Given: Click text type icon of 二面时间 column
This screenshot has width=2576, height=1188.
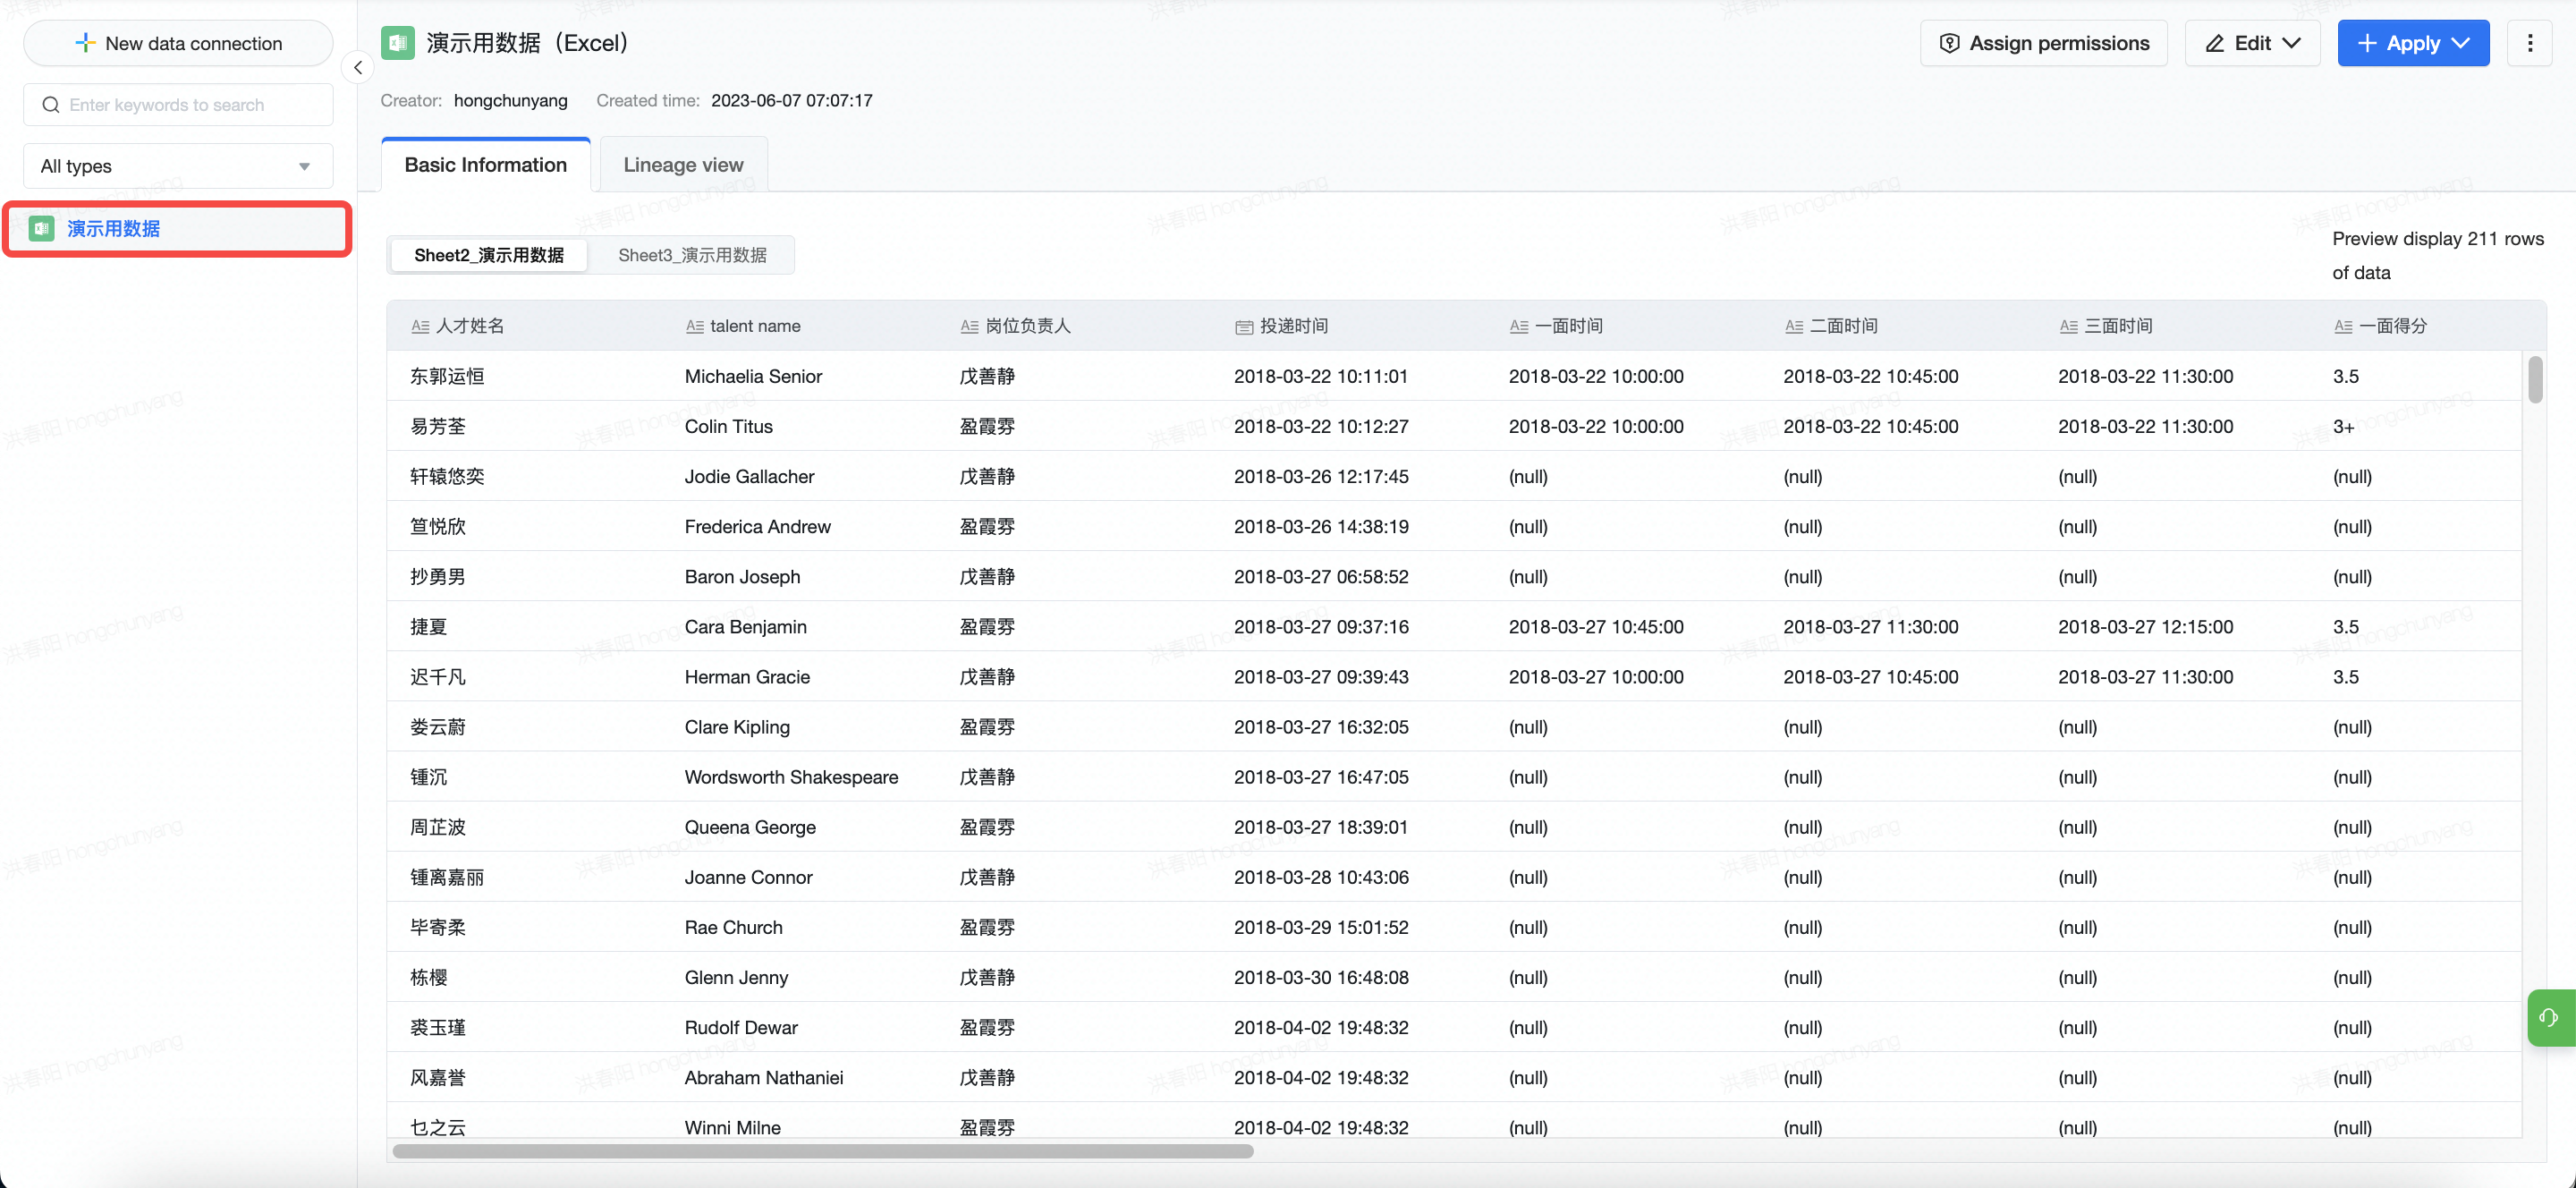Looking at the screenshot, I should pyautogui.click(x=1794, y=326).
